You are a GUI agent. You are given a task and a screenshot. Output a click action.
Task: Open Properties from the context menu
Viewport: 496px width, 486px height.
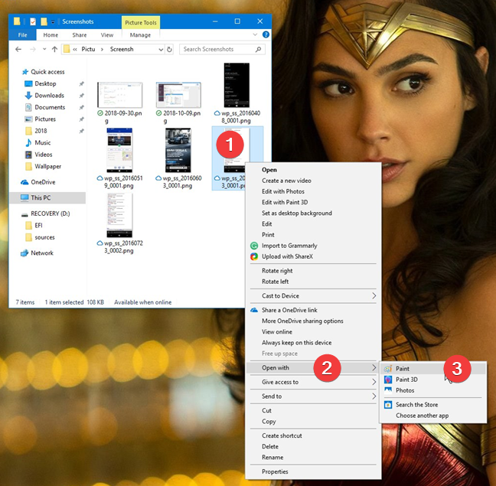pyautogui.click(x=275, y=471)
